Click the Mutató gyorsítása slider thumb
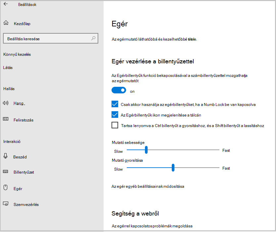 (x=173, y=168)
